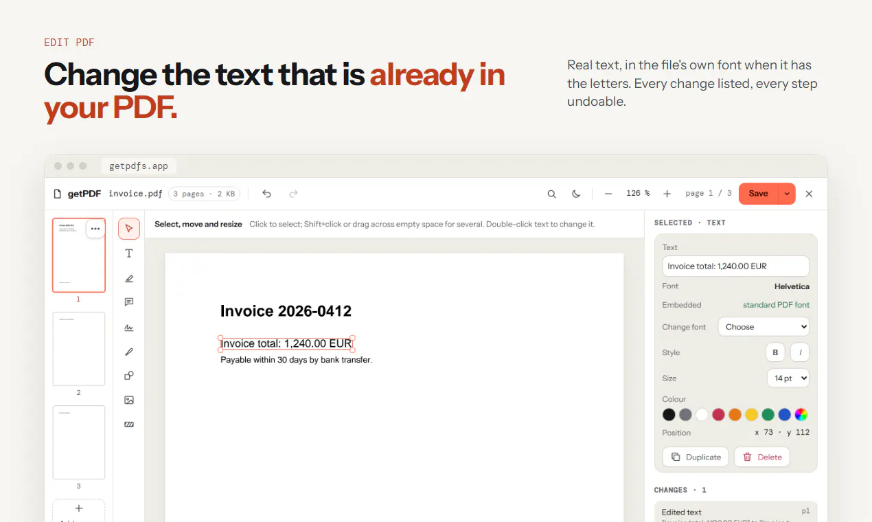
Task: Click the "standard PDF font" label
Action: (776, 305)
